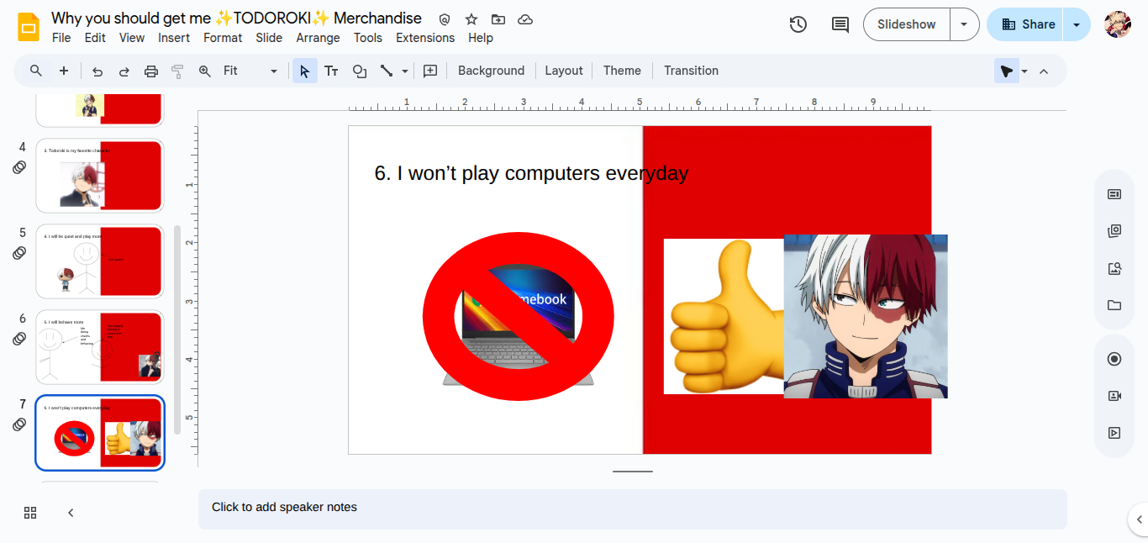Open linked-object icon beside slide 7
The image size is (1148, 543).
tap(19, 424)
